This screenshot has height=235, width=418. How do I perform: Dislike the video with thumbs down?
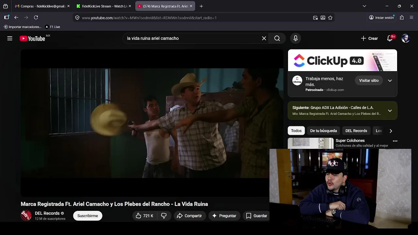(164, 216)
